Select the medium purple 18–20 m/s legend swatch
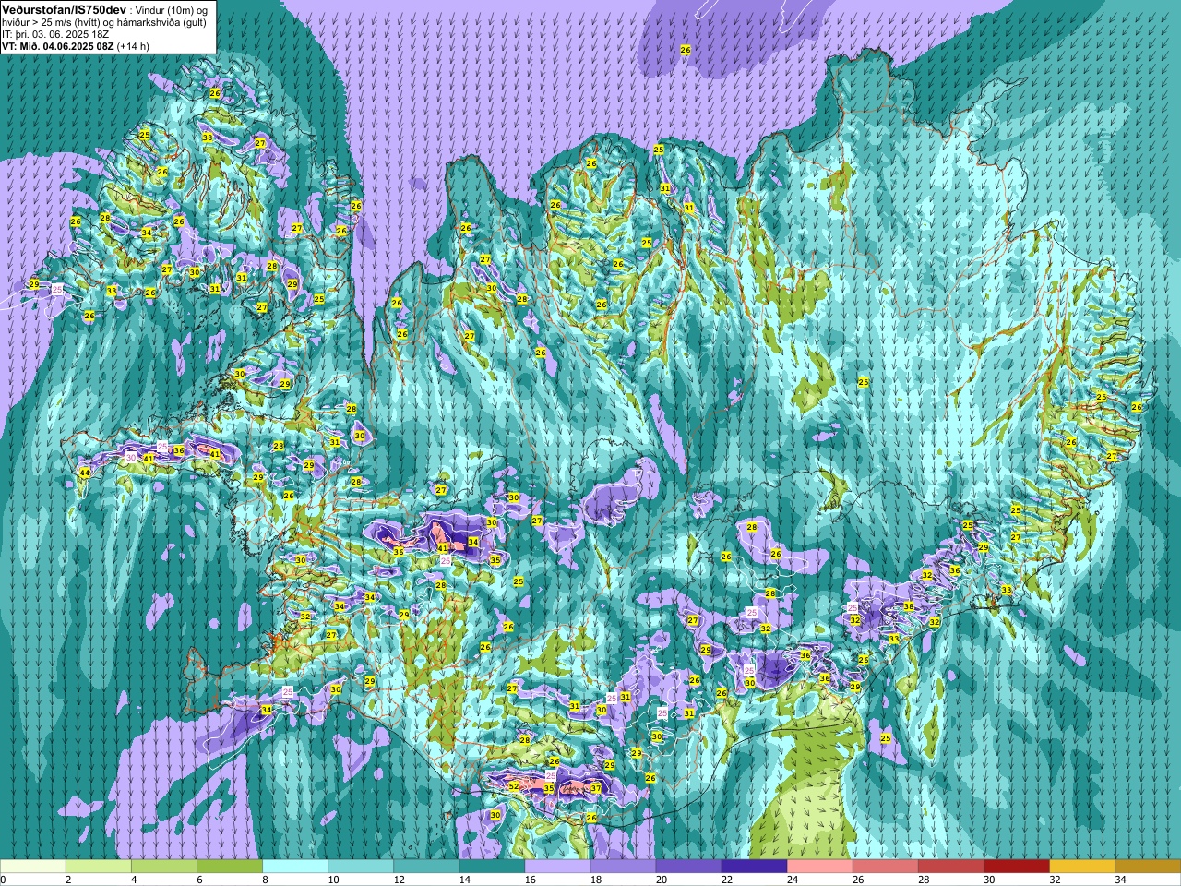Screen dimensions: 1181x886 click(623, 867)
